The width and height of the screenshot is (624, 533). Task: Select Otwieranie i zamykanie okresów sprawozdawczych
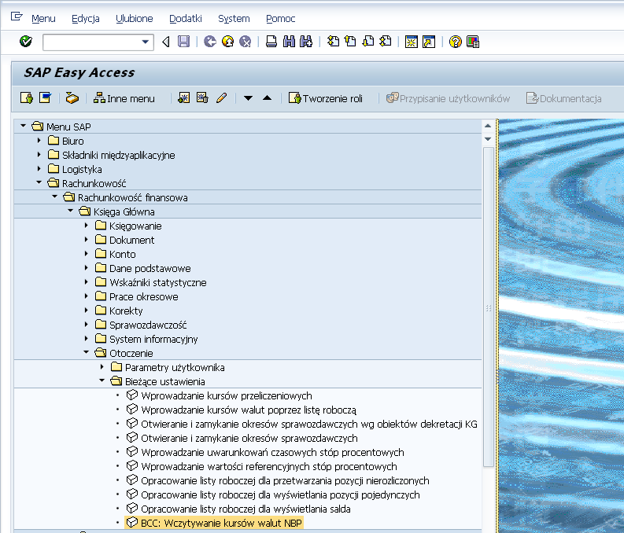click(x=249, y=438)
